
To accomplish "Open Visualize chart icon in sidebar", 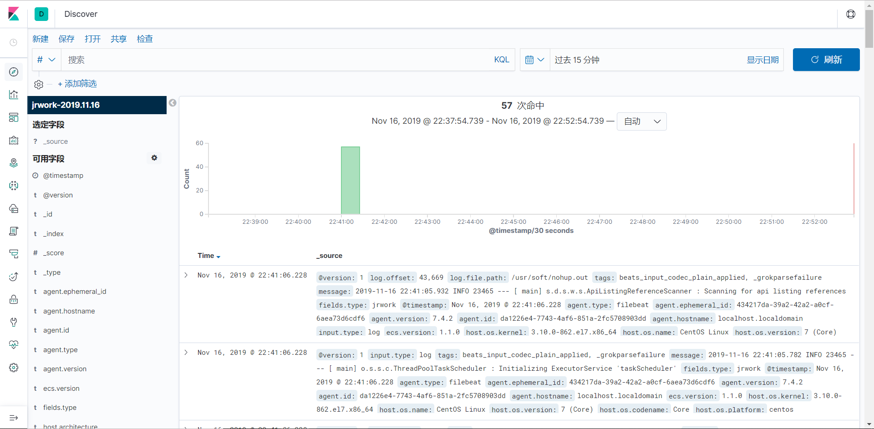I will click(14, 95).
